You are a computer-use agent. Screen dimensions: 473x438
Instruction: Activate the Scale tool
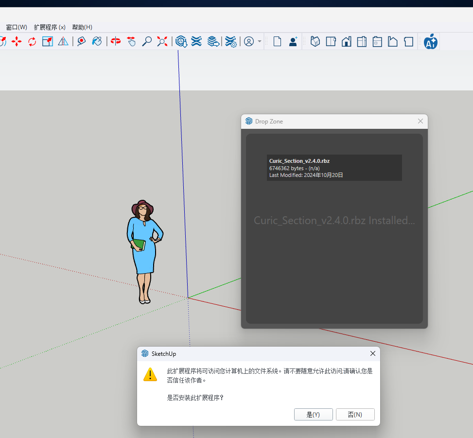(47, 41)
